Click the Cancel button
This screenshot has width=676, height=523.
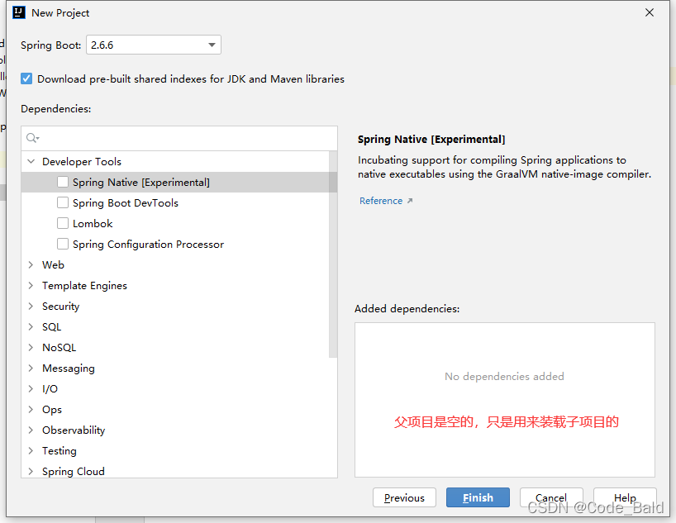551,497
